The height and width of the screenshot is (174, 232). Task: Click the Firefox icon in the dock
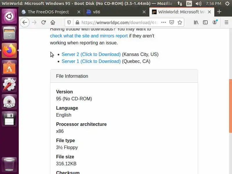pyautogui.click(x=9, y=50)
